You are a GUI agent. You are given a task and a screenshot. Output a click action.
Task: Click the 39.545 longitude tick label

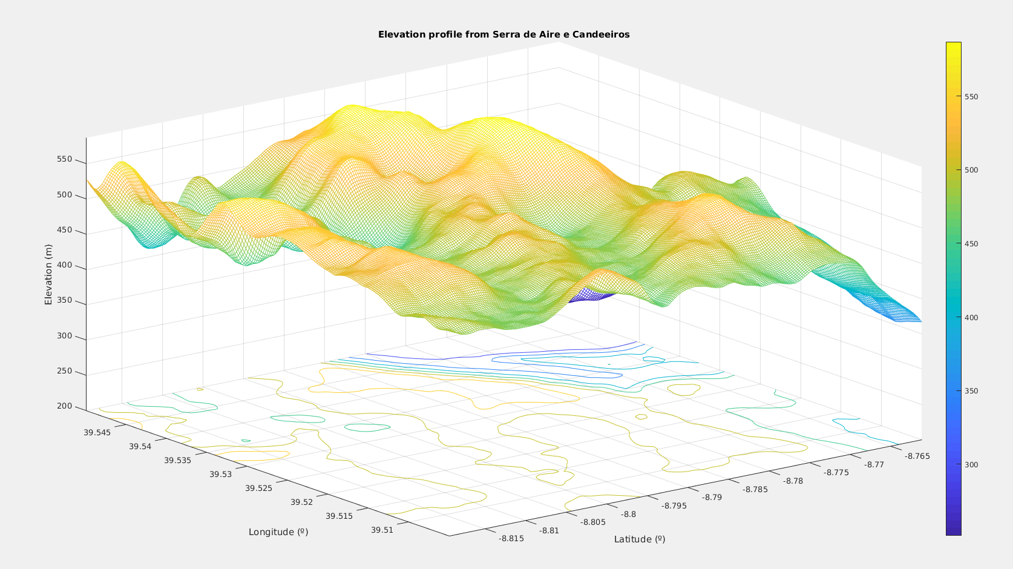pos(97,432)
